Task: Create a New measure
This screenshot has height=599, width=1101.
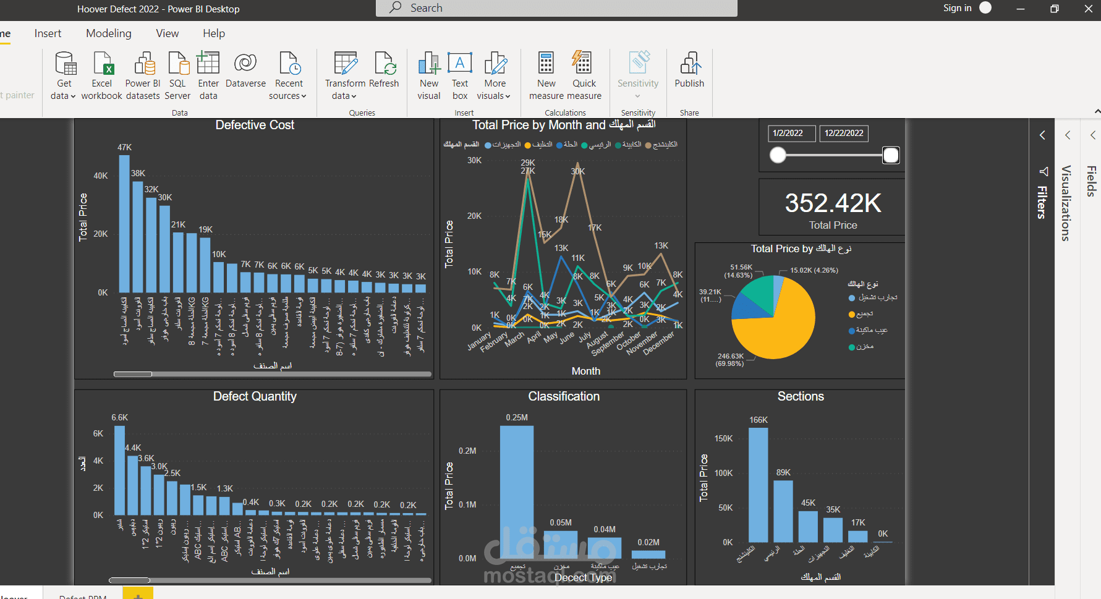Action: point(546,76)
